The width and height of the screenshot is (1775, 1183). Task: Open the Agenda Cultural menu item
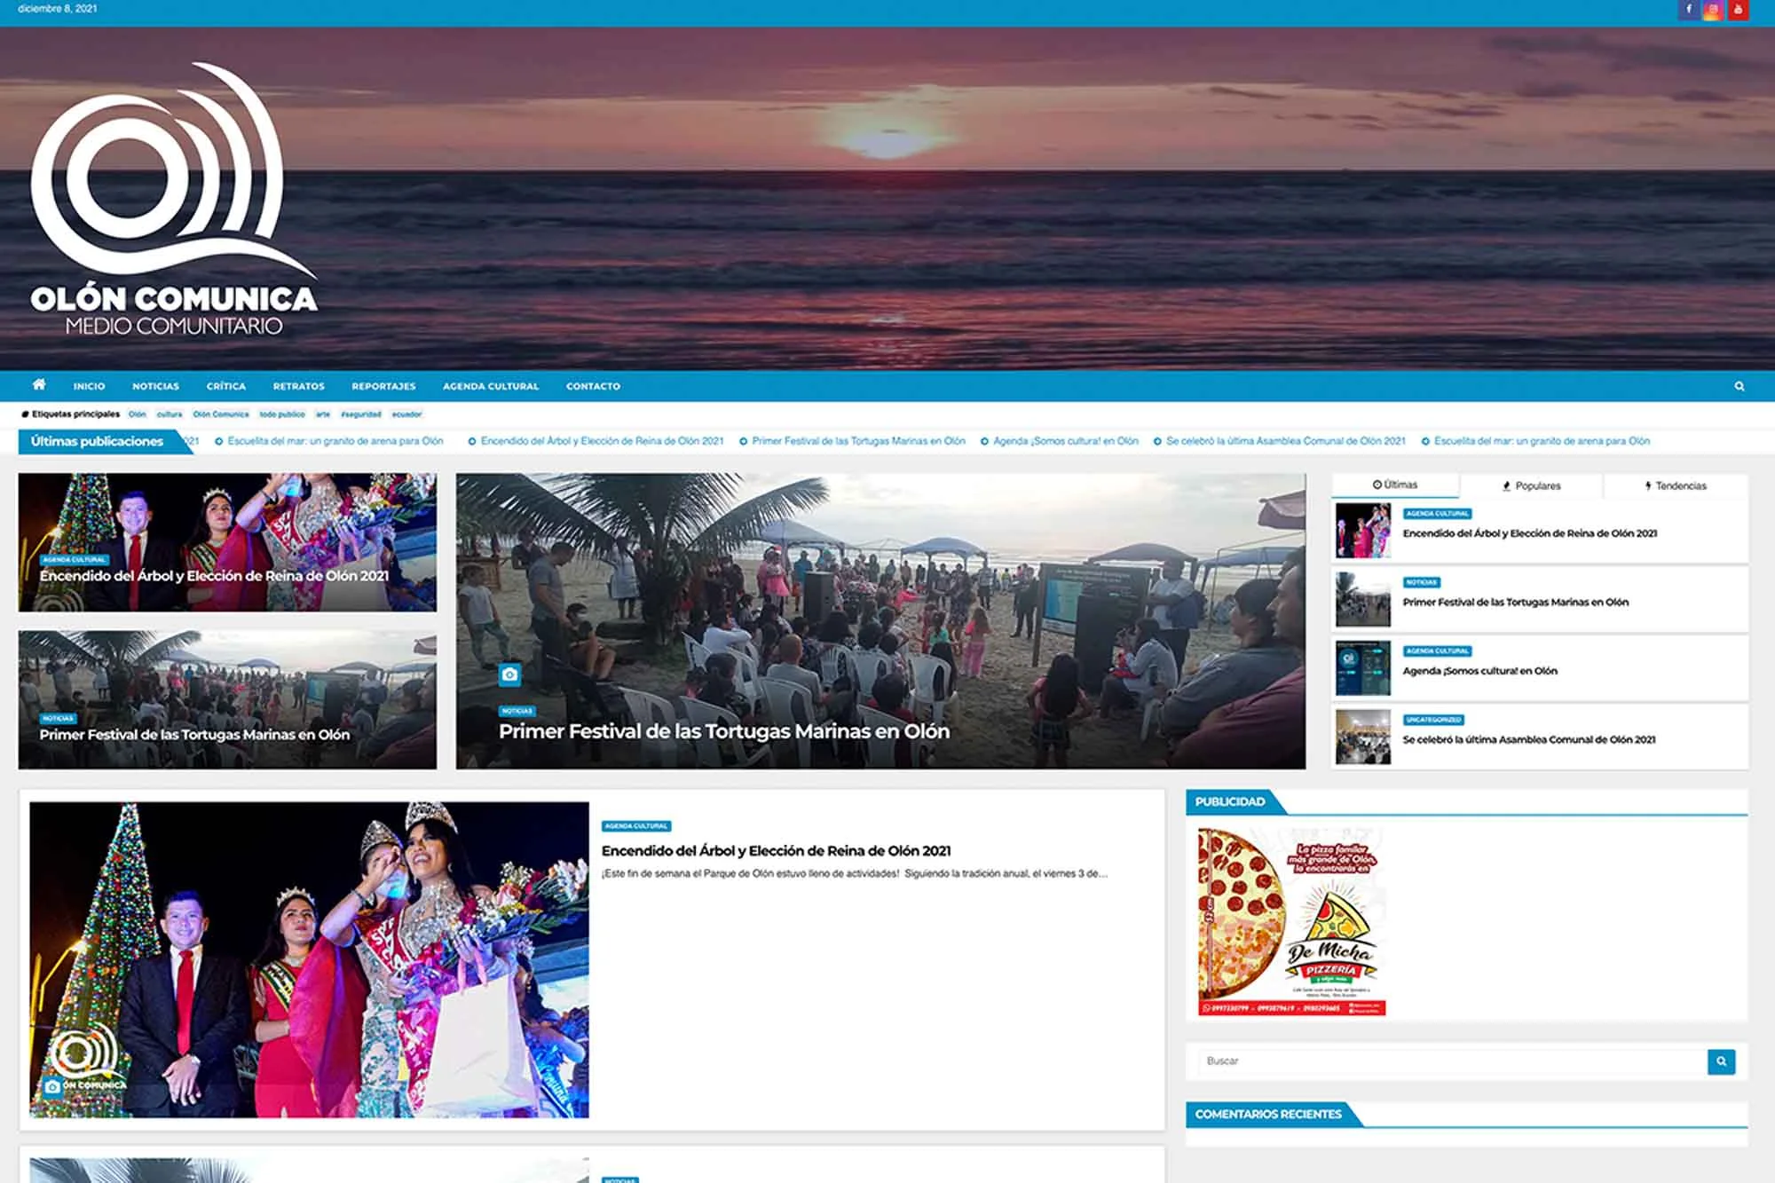[x=490, y=386]
